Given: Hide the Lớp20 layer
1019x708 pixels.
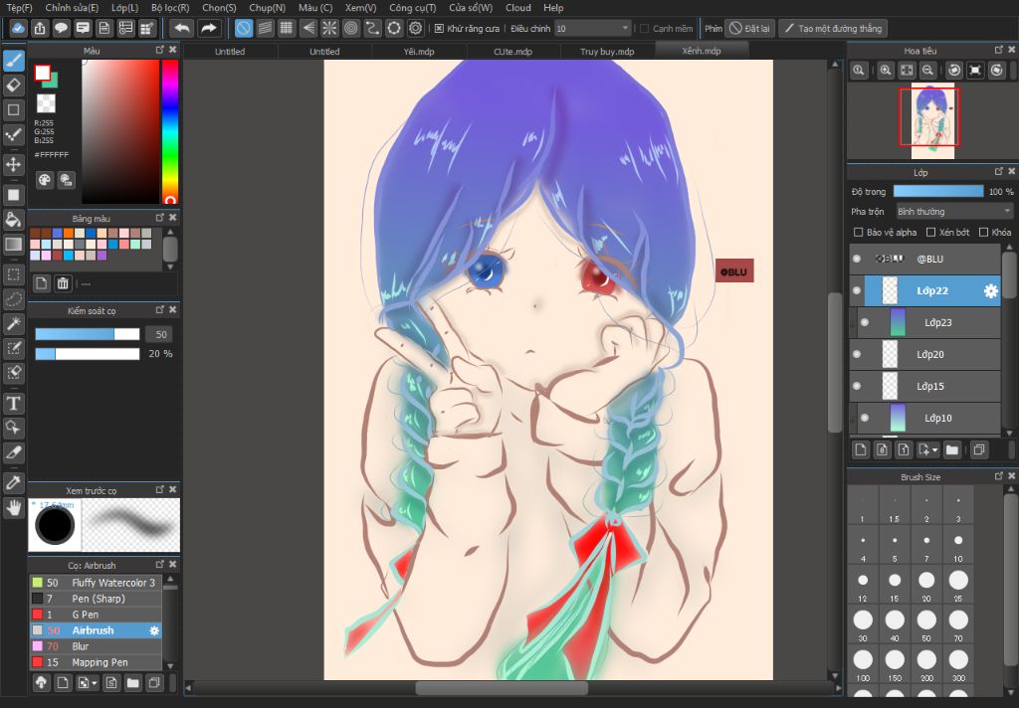Looking at the screenshot, I should click(x=857, y=354).
